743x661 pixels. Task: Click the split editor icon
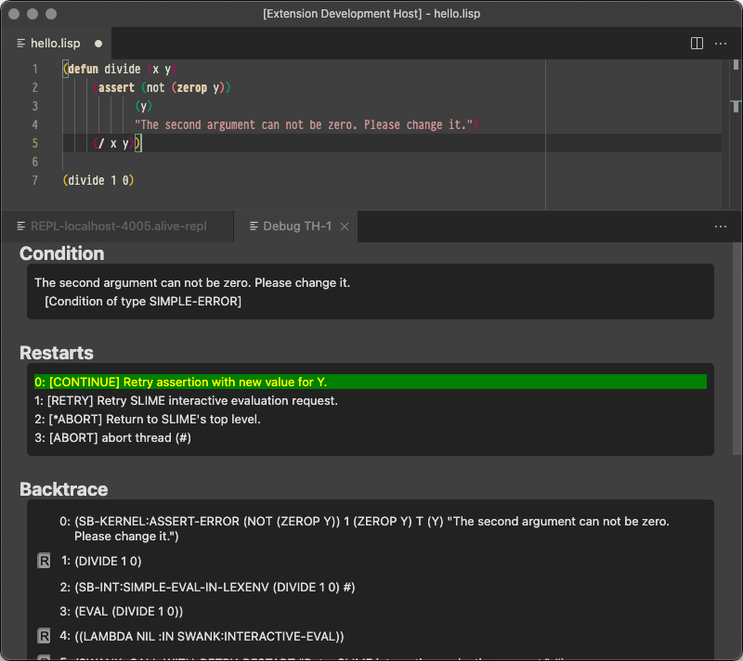[696, 43]
